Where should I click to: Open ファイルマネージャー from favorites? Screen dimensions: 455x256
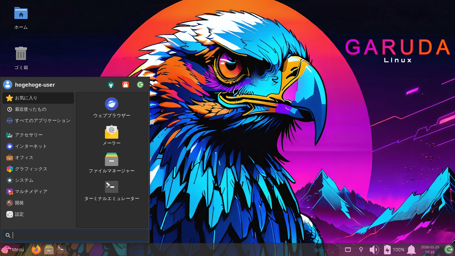click(112, 163)
